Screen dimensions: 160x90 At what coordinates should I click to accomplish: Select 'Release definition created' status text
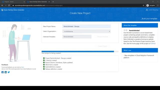click(54, 69)
